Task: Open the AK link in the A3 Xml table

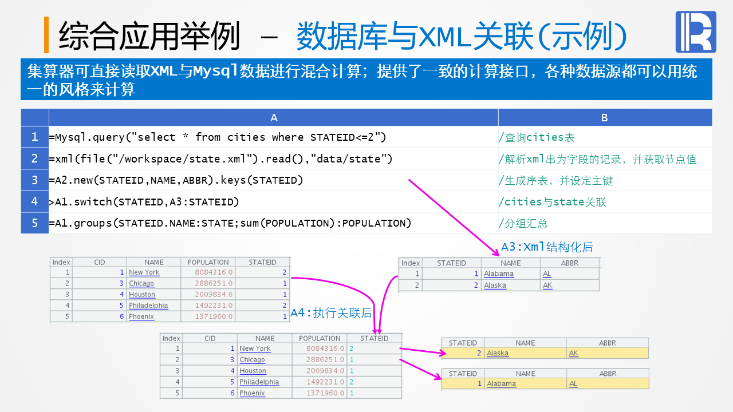Action: point(547,286)
